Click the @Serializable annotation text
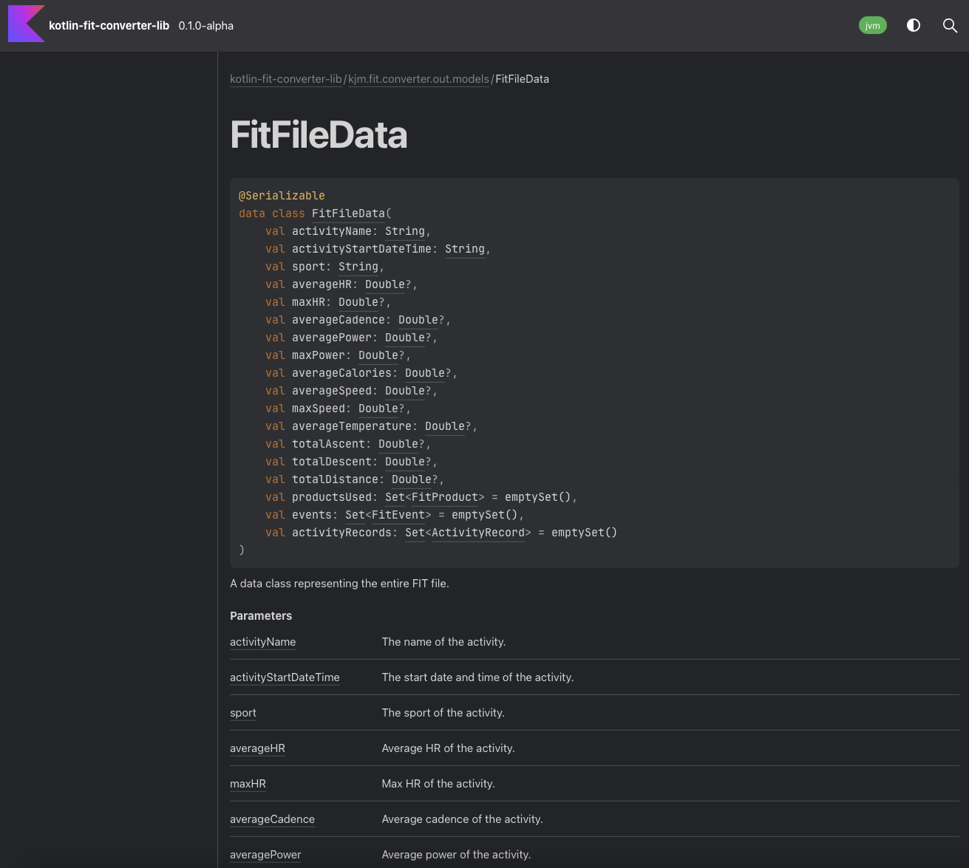The image size is (969, 868). (282, 196)
